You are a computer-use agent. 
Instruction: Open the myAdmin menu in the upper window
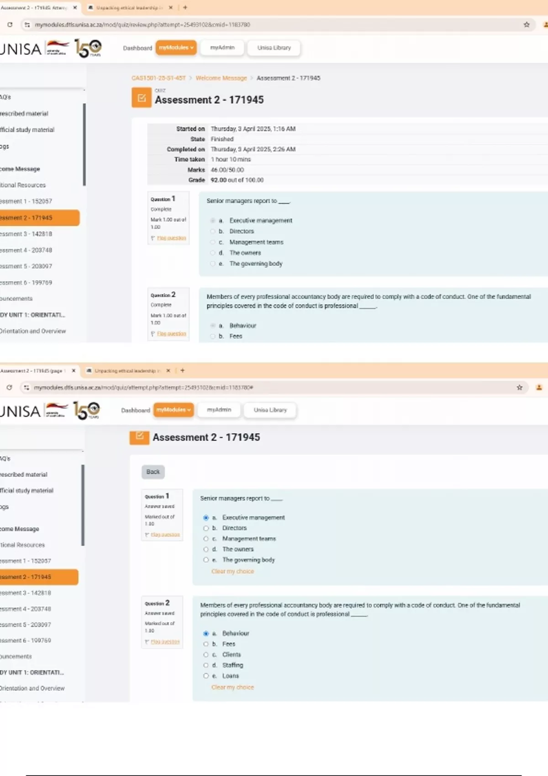222,47
